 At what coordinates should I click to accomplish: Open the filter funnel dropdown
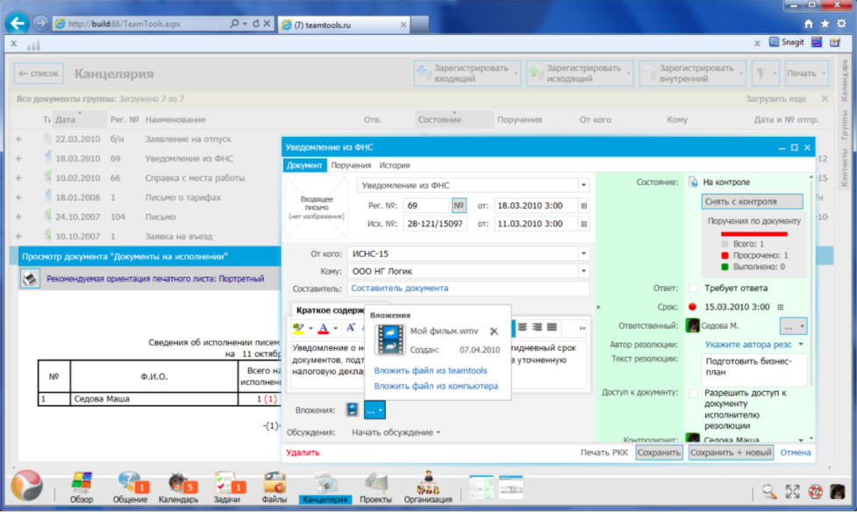765,74
